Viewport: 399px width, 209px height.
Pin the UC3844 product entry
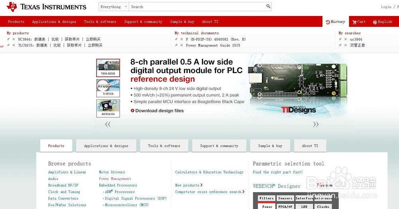(8, 39)
